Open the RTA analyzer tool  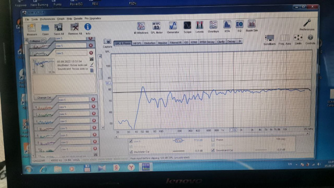tap(227, 25)
